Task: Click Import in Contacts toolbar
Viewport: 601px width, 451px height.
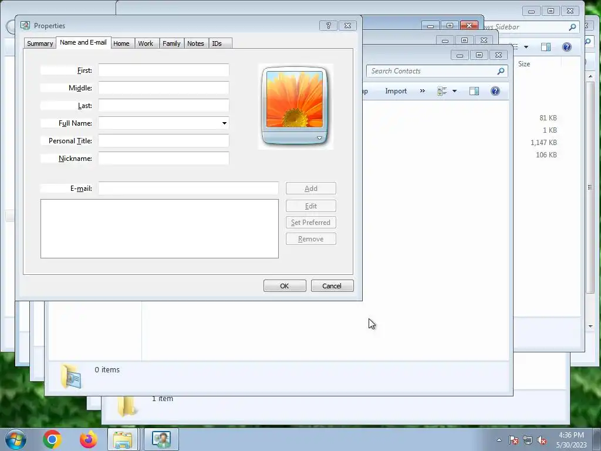Action: click(396, 91)
